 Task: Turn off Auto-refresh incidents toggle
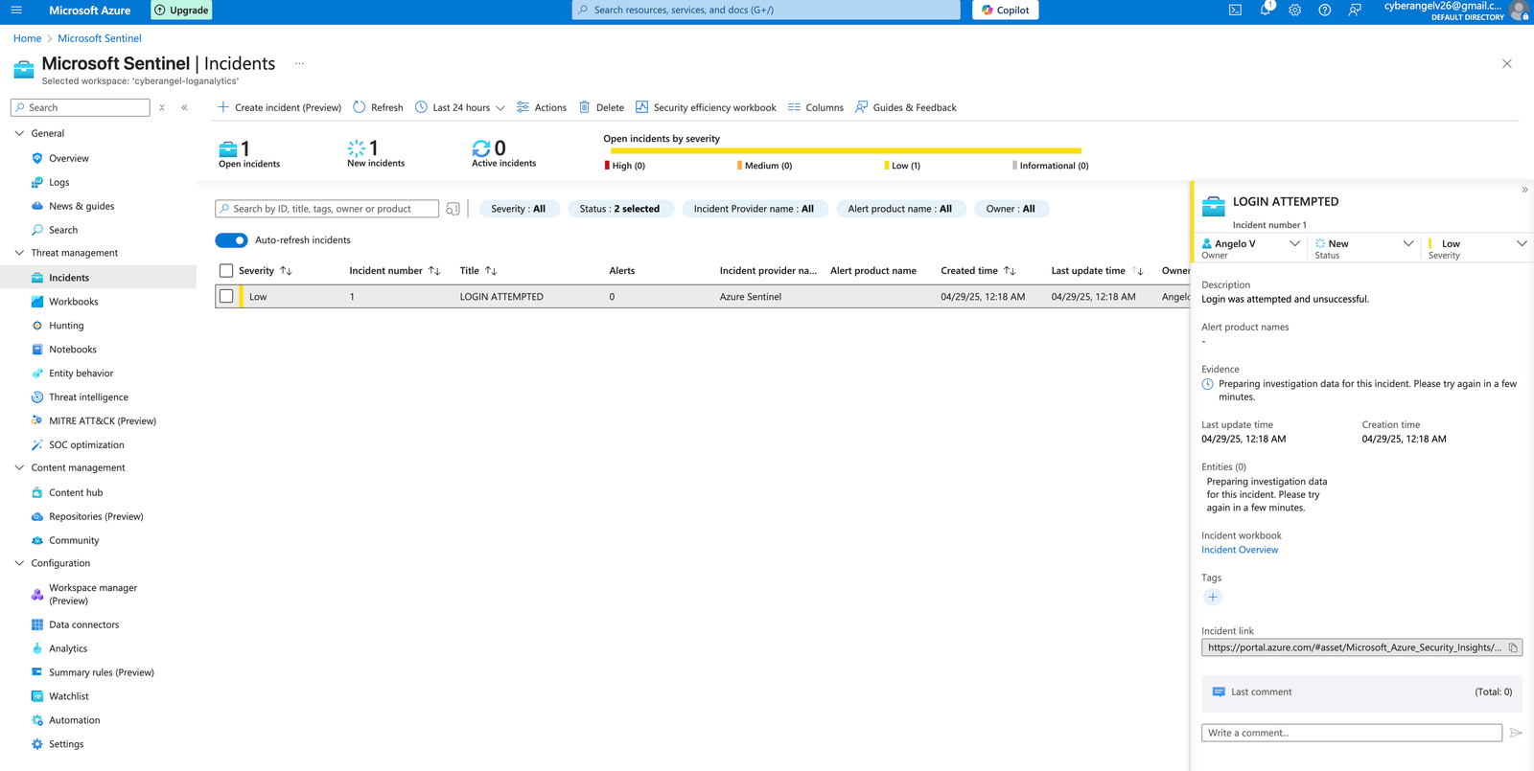(x=231, y=240)
